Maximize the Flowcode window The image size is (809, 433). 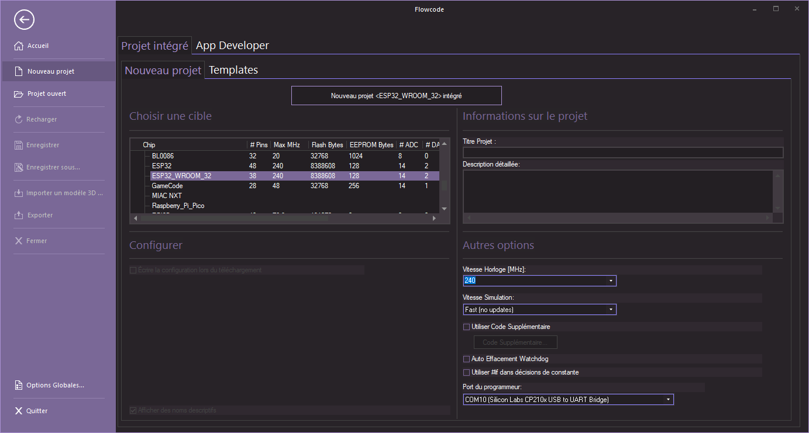pos(776,9)
